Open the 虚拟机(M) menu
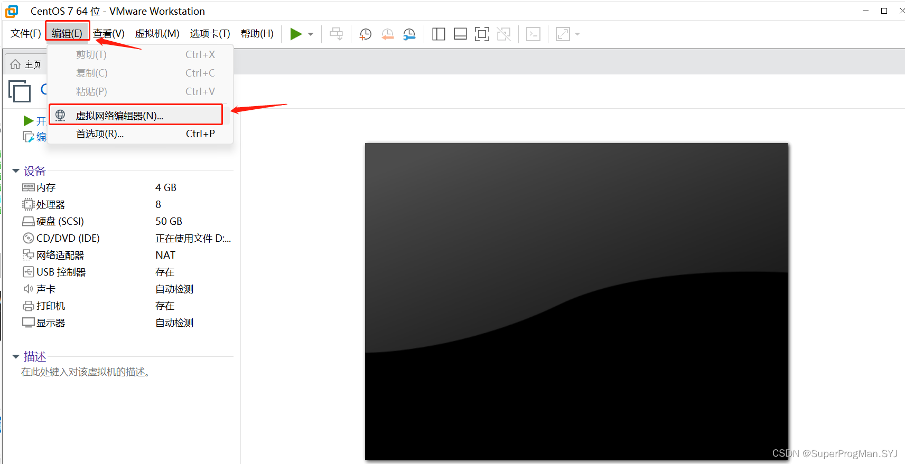 point(157,34)
